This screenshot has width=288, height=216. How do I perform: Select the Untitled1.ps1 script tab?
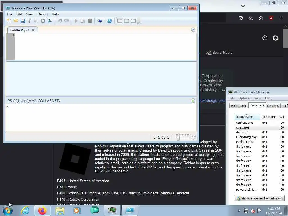click(x=20, y=30)
